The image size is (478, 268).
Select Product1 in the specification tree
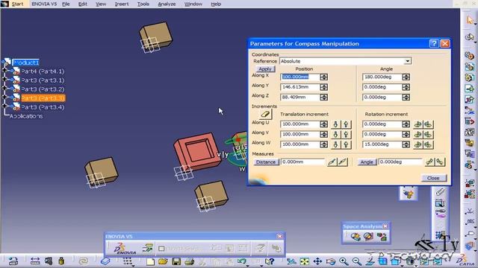[25, 63]
